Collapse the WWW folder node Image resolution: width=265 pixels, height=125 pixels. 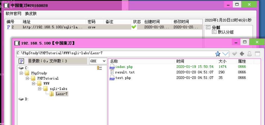point(33,83)
